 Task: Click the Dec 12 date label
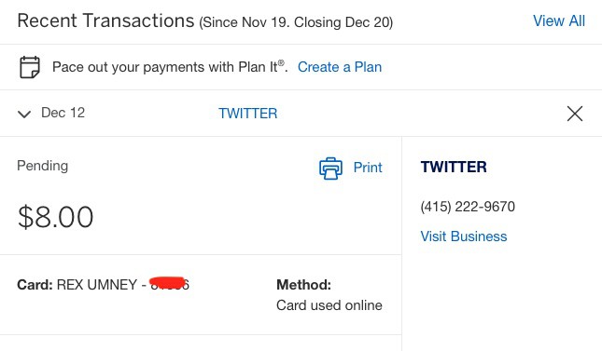point(63,113)
